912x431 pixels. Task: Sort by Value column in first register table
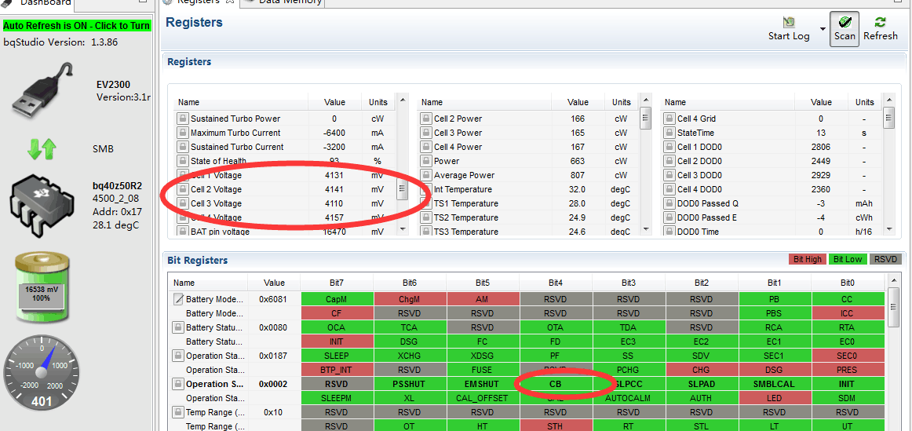[x=334, y=102]
